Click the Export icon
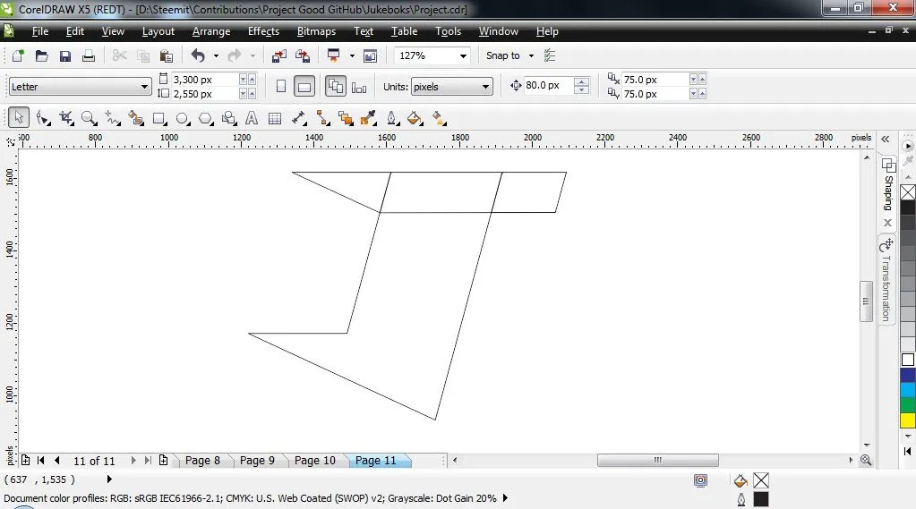Viewport: 916px width, 509px height. pyautogui.click(x=303, y=55)
